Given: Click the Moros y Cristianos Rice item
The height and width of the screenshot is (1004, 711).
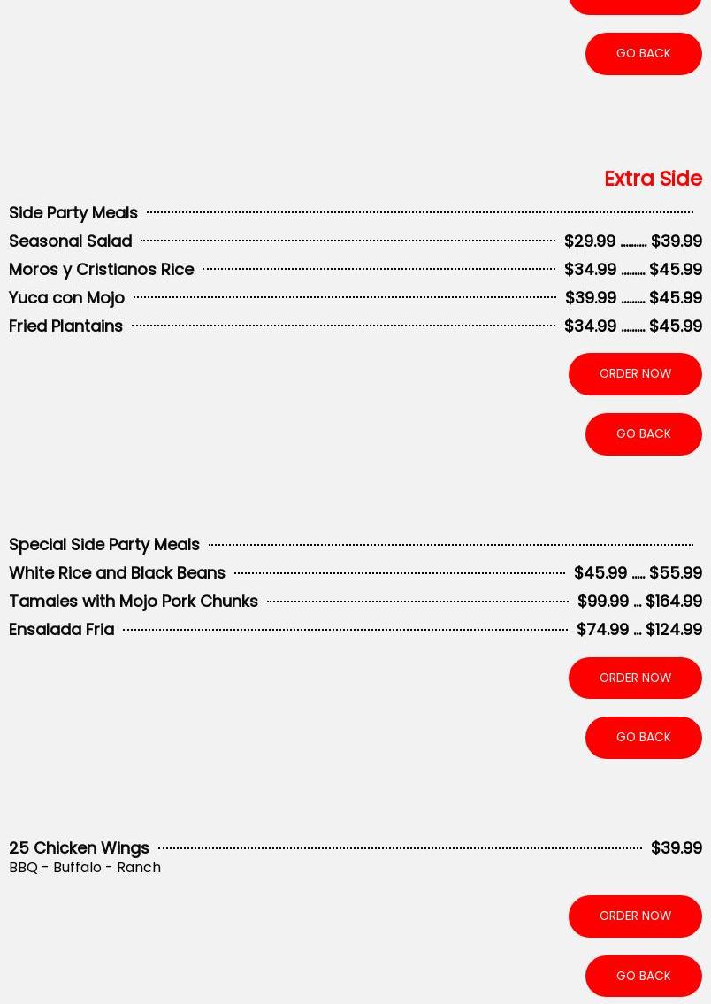Looking at the screenshot, I should click(x=102, y=269).
